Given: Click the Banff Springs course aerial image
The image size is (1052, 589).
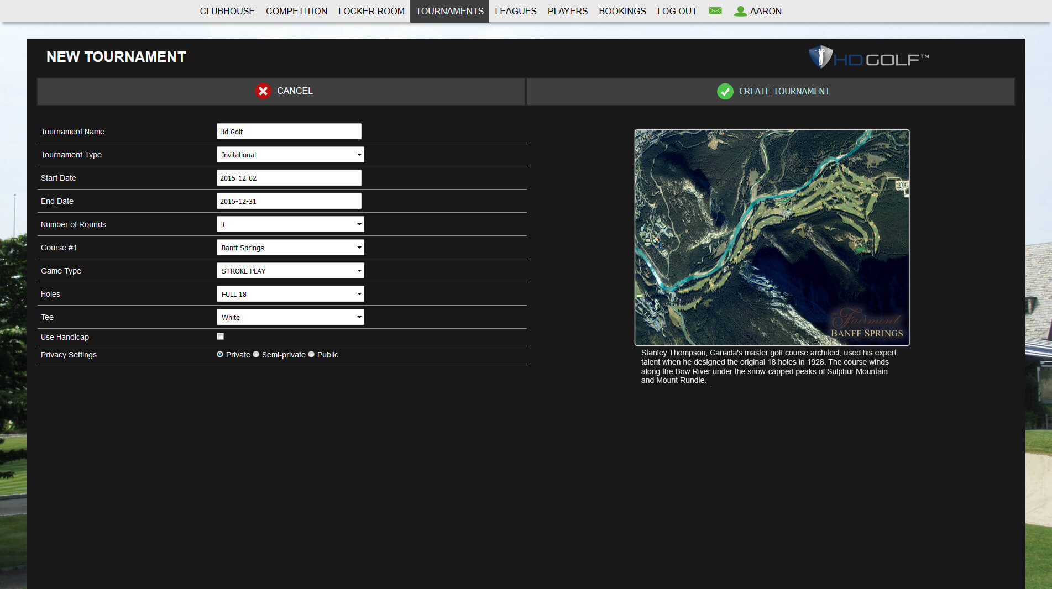Looking at the screenshot, I should coord(772,238).
